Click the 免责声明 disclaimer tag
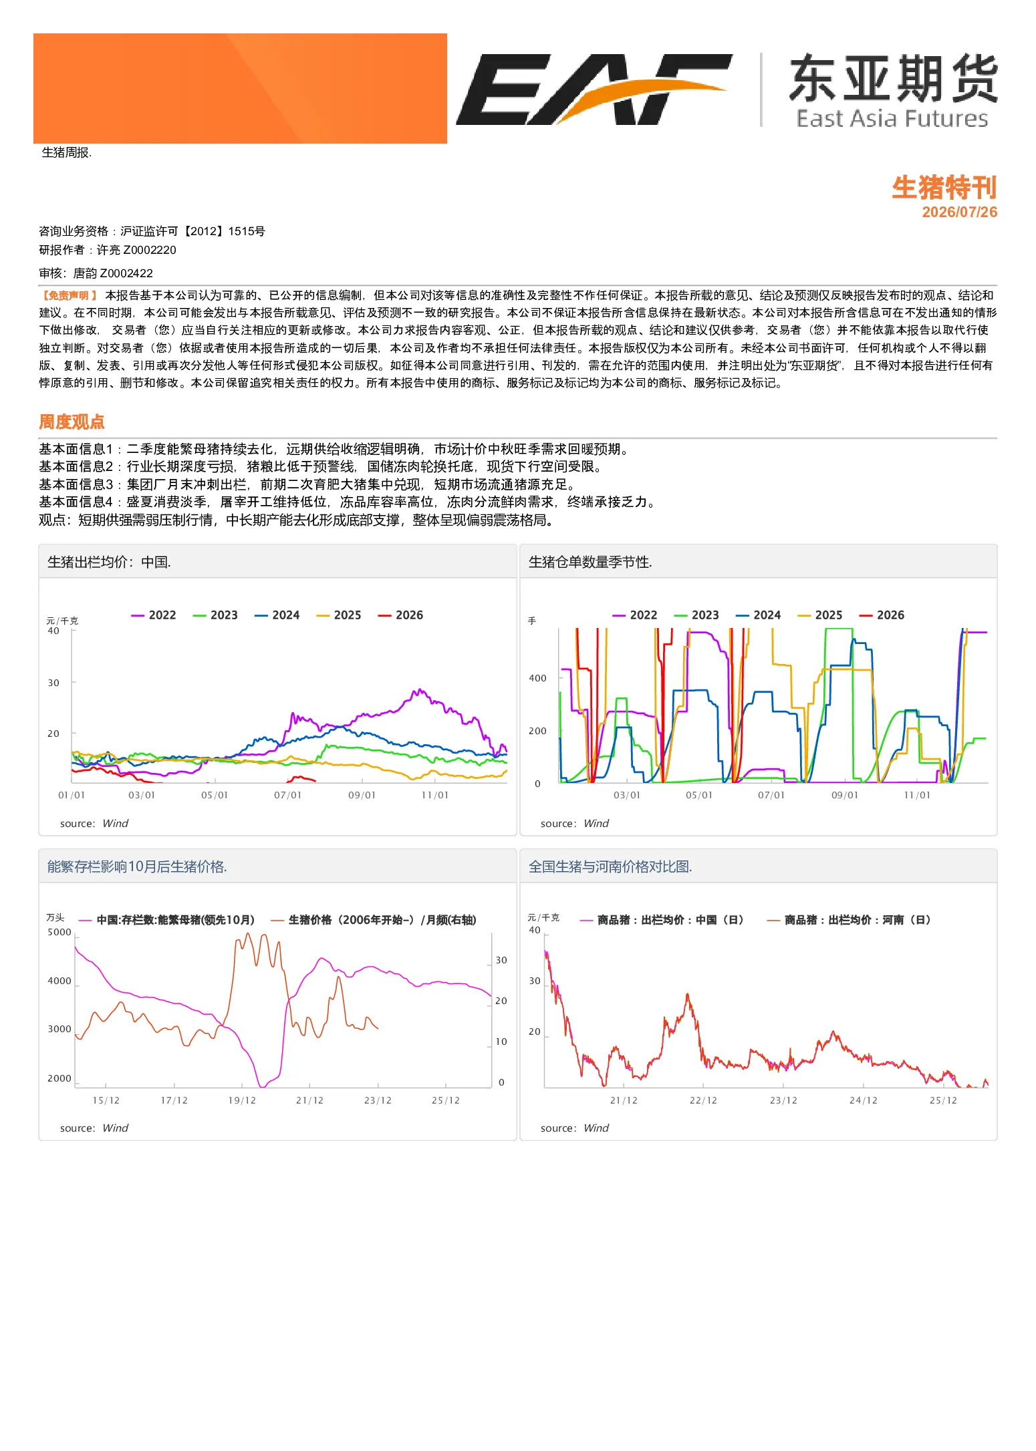Viewport: 1036px width, 1451px height. 70,295
